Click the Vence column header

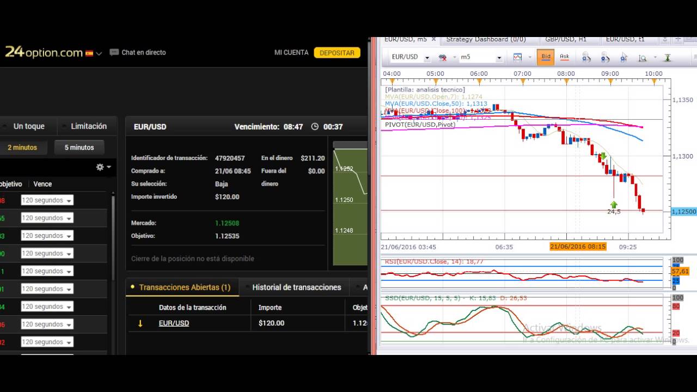click(42, 184)
